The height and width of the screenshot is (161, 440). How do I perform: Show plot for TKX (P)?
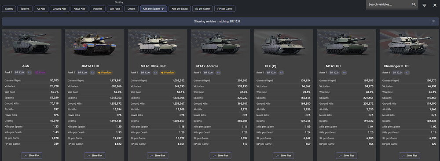283,155
